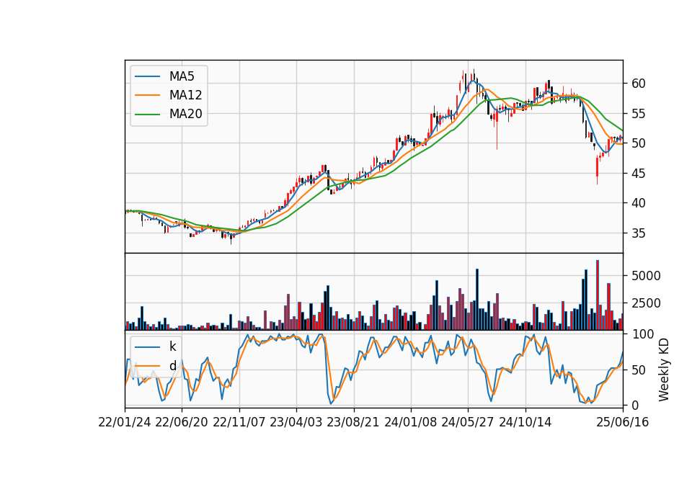This screenshot has height=497, width=692.
Task: Click the 35 price axis tick
Action: [638, 233]
